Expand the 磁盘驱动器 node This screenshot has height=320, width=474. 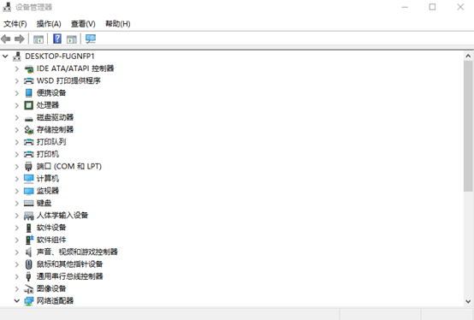point(17,117)
